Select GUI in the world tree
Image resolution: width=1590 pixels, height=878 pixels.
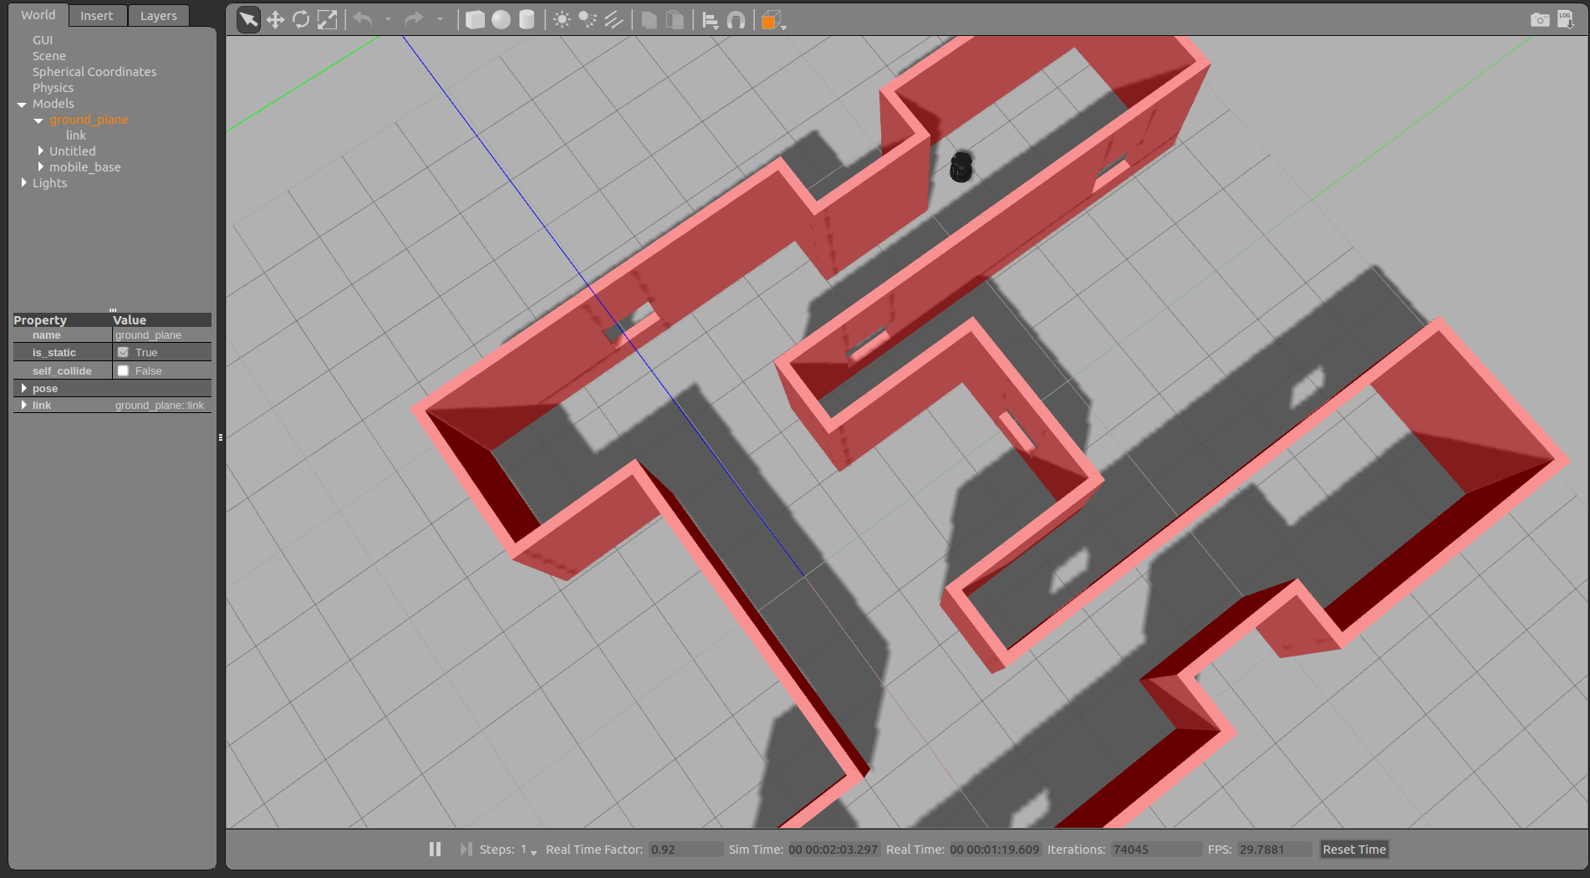point(43,40)
